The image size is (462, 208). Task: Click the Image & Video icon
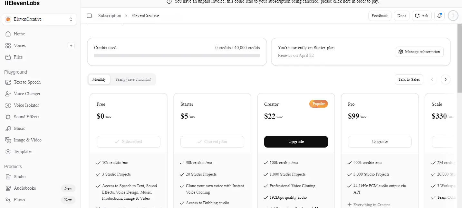8,140
